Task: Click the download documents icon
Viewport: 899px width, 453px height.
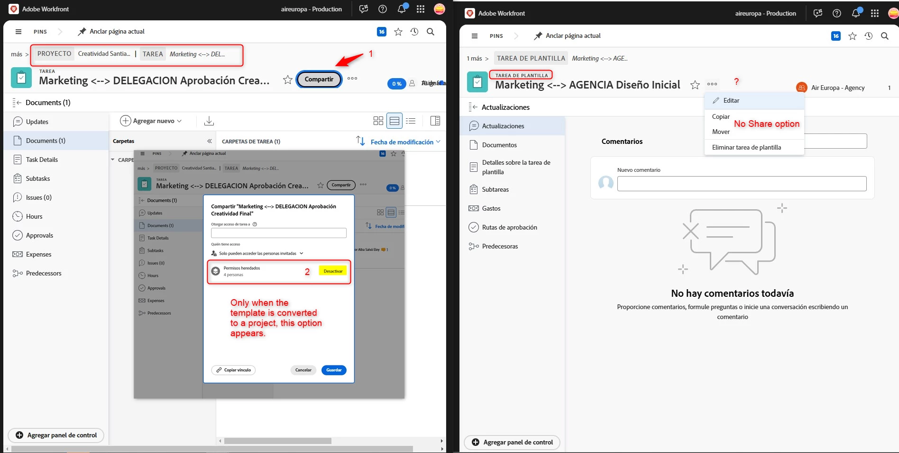Action: (209, 121)
